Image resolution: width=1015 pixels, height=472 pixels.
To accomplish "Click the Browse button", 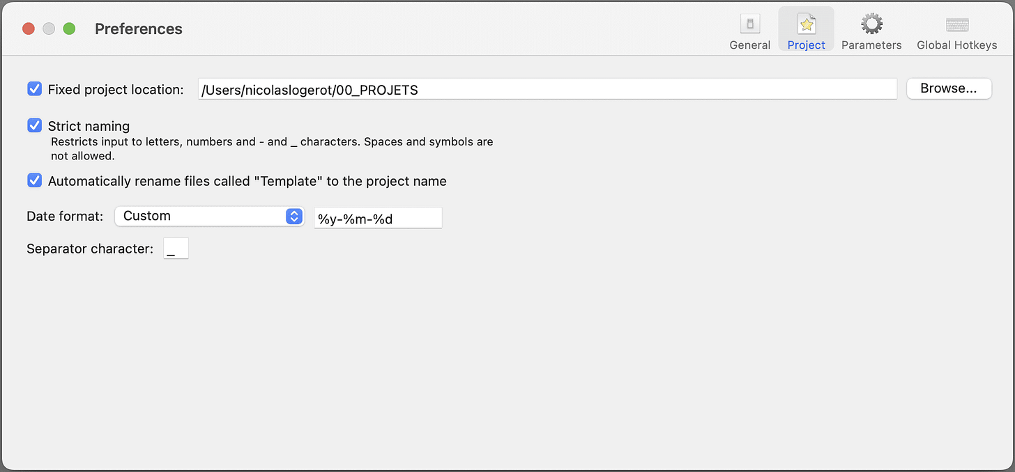I will click(x=949, y=88).
